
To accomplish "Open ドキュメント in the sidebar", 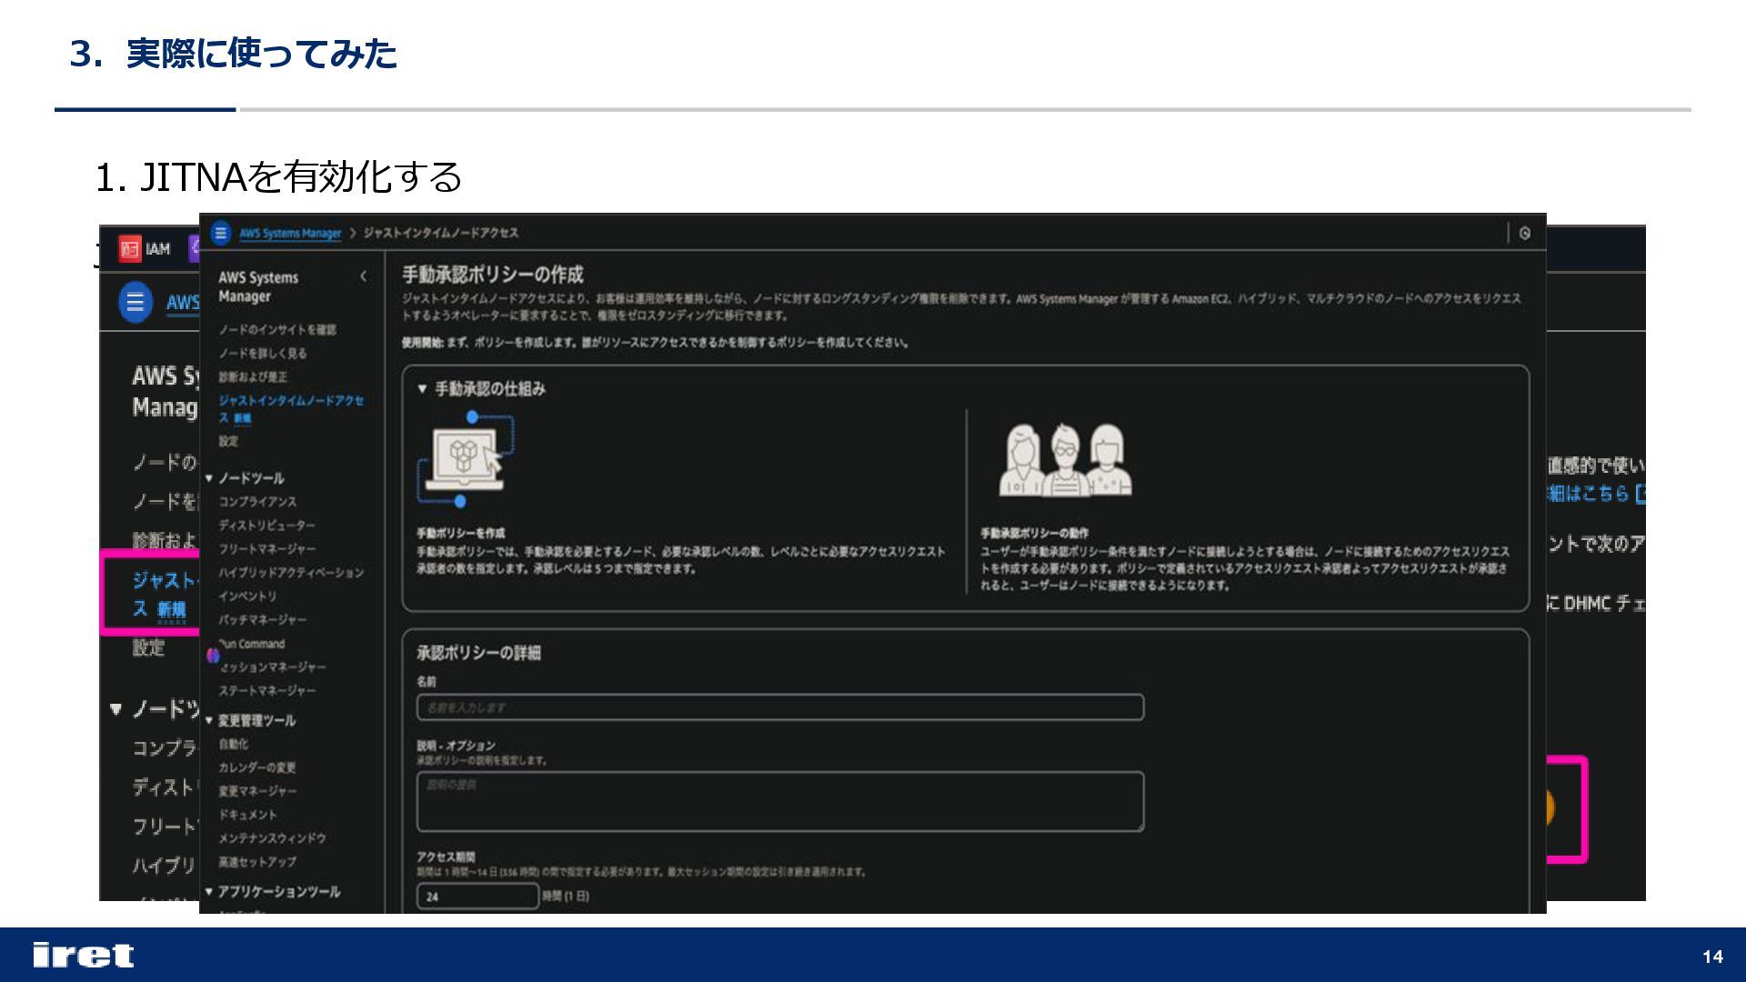I will [x=247, y=814].
